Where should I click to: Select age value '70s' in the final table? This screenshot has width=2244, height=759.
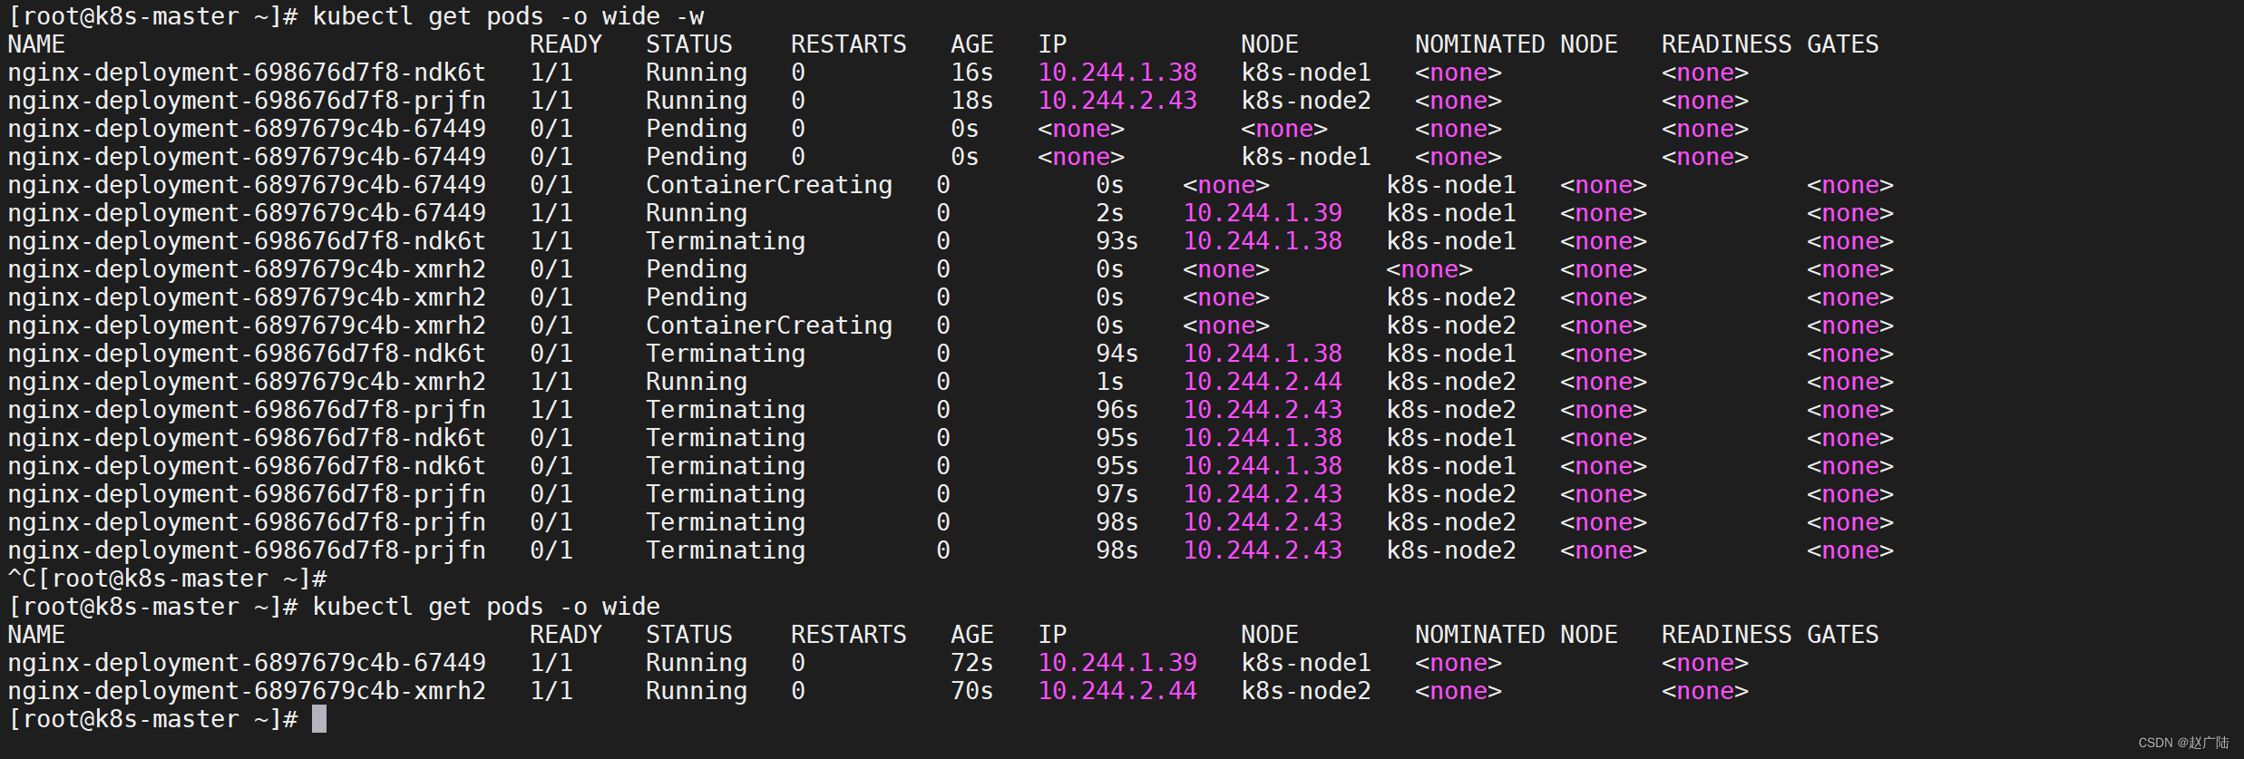[x=972, y=691]
